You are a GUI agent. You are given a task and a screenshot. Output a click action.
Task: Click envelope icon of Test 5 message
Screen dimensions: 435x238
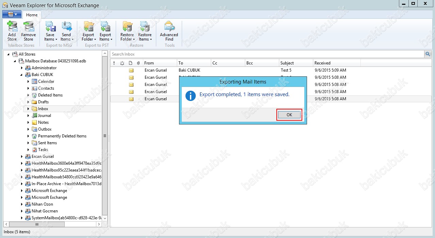tap(131, 70)
